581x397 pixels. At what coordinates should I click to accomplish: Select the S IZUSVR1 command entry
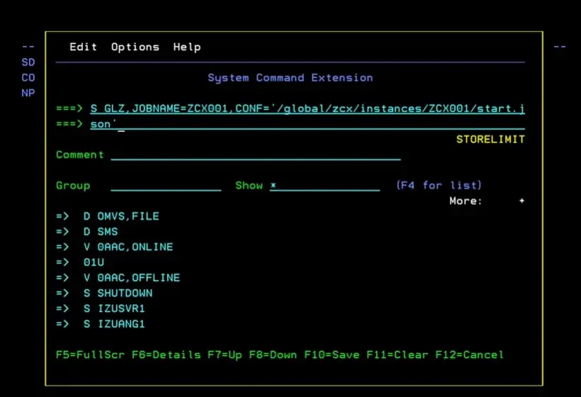click(x=114, y=309)
